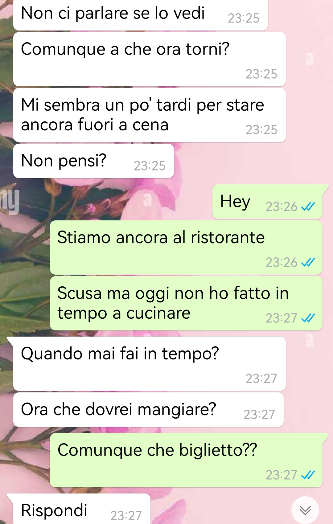This screenshot has width=333, height=524.
Task: Tap the 'Rispondi' message at the bottom
Action: (x=82, y=509)
